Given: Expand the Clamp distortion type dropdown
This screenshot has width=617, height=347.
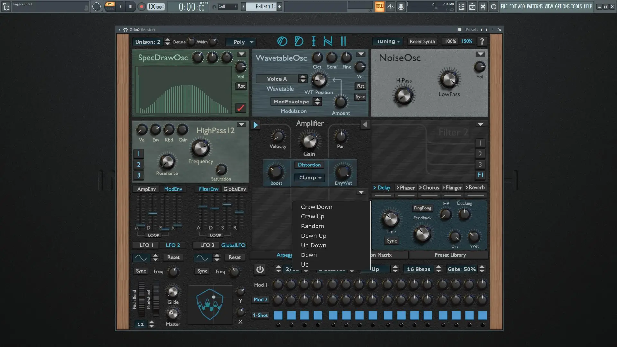Looking at the screenshot, I should (x=310, y=178).
